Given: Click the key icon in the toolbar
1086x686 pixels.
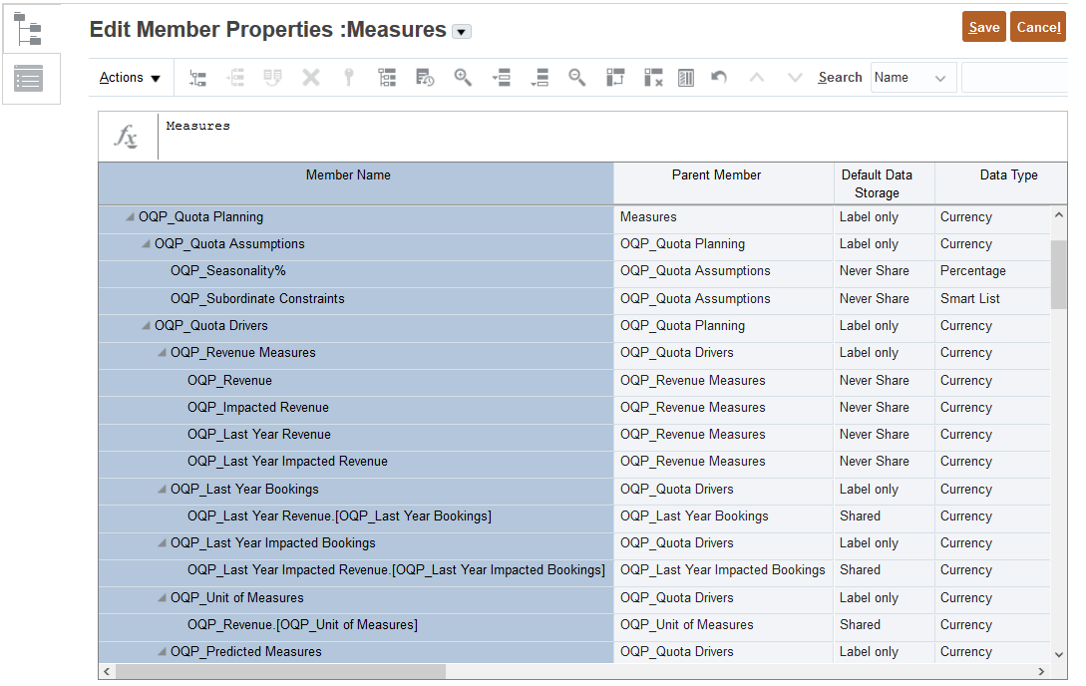Looking at the screenshot, I should coord(348,77).
